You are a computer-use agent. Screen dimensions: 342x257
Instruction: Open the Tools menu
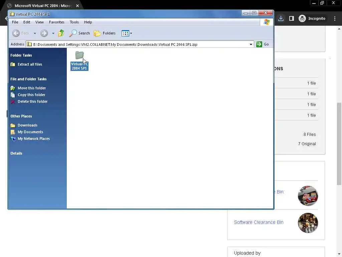[74, 22]
